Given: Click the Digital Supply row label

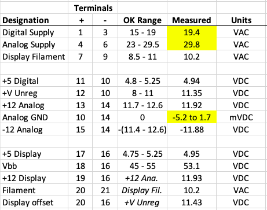Looking at the screenshot, I should point(34,32).
